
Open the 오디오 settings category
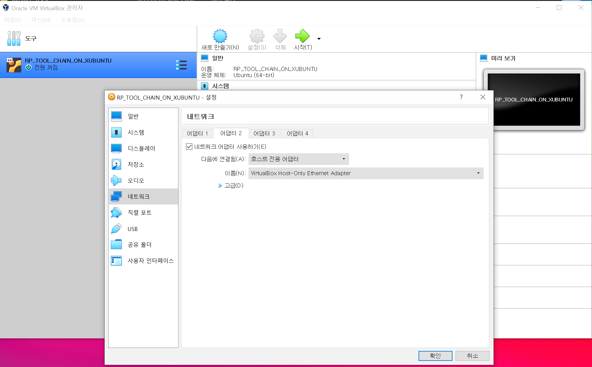pyautogui.click(x=144, y=180)
